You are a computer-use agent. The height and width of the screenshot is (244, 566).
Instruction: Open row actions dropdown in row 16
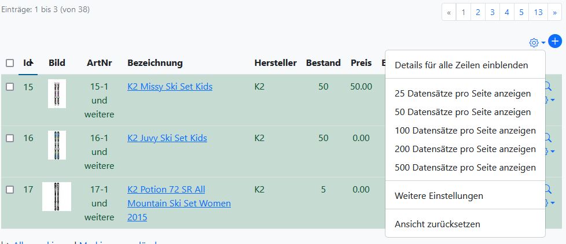[x=551, y=151]
